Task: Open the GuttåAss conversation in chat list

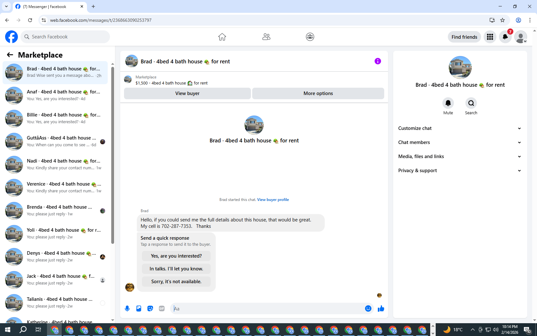Action: [55, 142]
